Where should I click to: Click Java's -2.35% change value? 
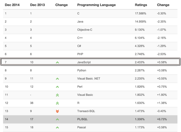[x=161, y=21]
